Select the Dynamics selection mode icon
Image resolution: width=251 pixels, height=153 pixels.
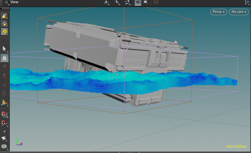tap(4, 32)
